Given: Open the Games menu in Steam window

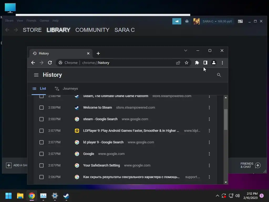Looking at the screenshot, I should (44, 21).
